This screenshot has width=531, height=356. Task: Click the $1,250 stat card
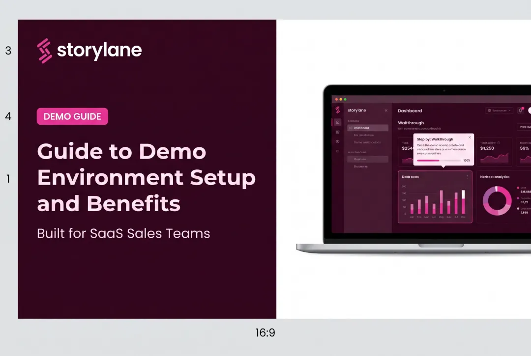[495, 152]
